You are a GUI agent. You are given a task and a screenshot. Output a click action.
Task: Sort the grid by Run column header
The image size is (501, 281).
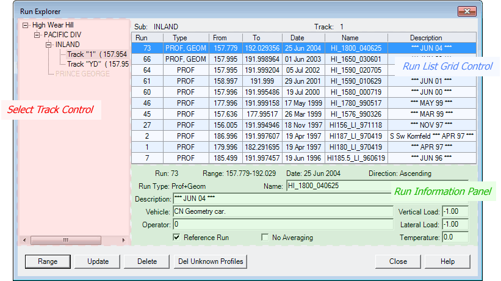point(147,38)
